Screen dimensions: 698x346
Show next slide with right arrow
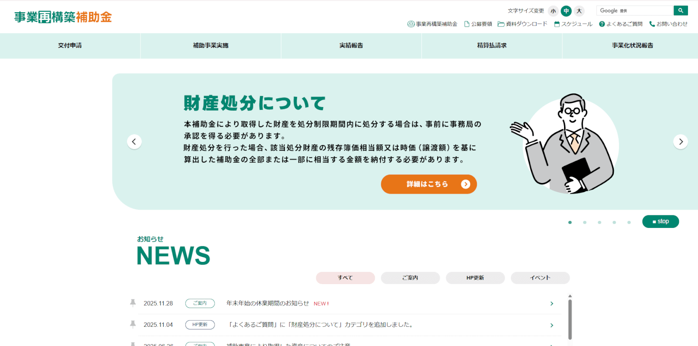(x=681, y=142)
